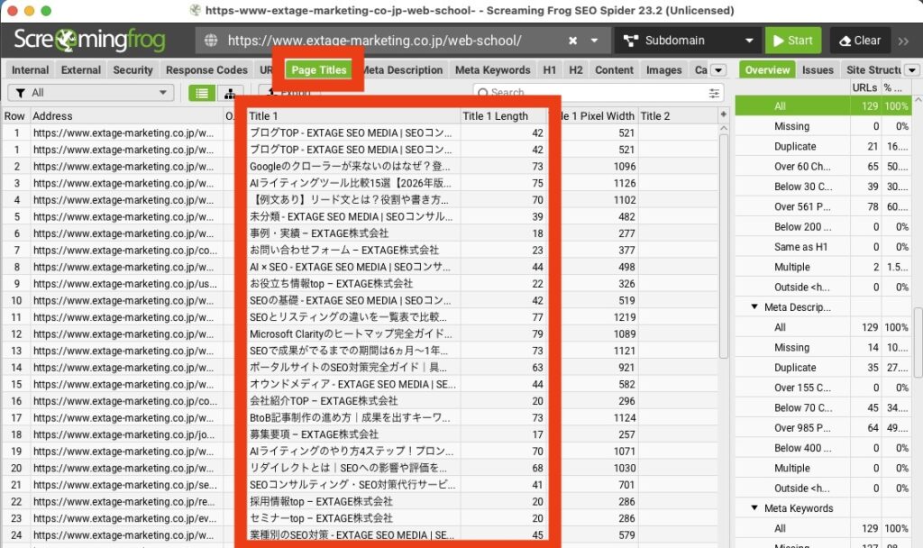The image size is (923, 548).
Task: Open the Content tab
Action: (614, 70)
